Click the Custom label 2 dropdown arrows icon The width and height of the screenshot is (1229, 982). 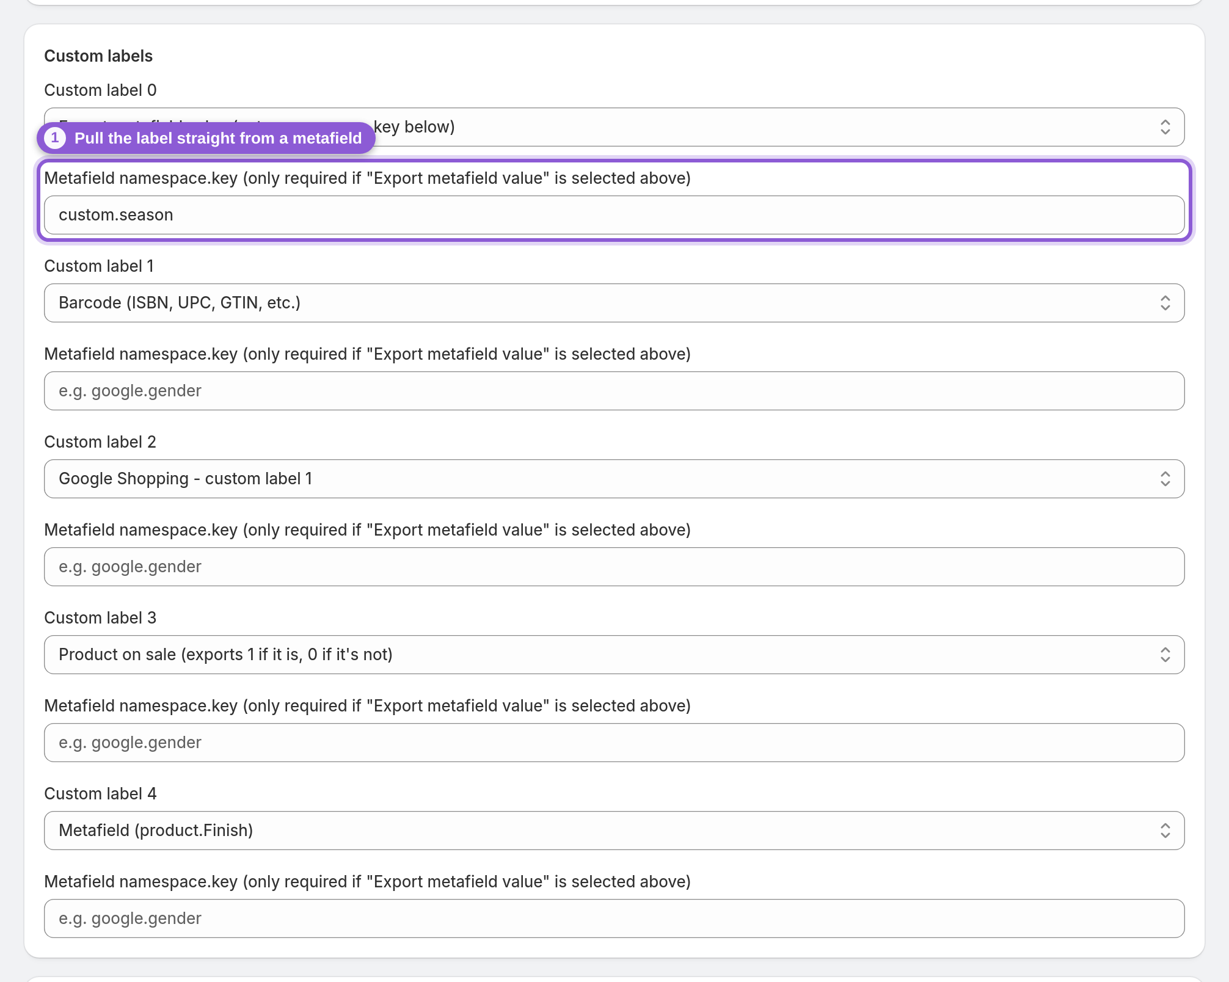[1165, 479]
